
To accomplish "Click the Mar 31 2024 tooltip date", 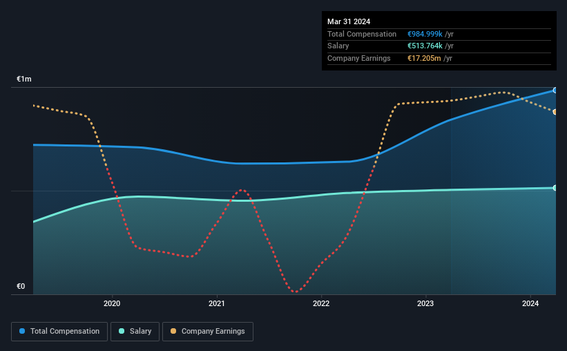I will point(349,21).
